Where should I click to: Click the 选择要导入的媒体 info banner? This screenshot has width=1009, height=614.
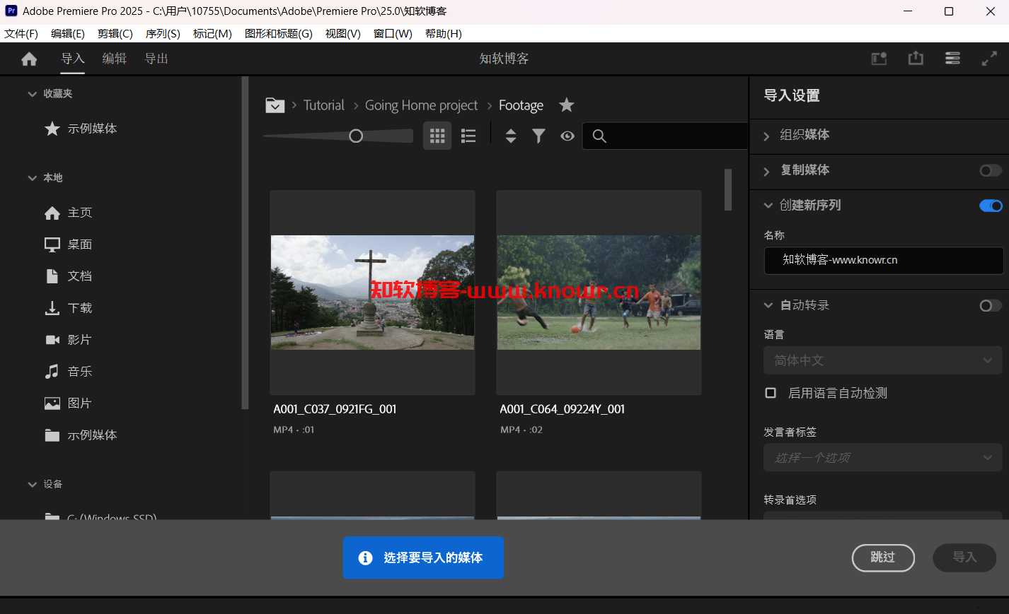point(423,557)
